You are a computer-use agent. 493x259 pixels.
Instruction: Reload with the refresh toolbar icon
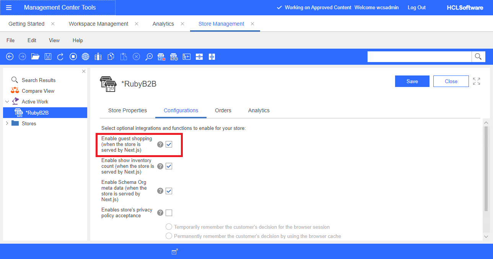pos(60,57)
